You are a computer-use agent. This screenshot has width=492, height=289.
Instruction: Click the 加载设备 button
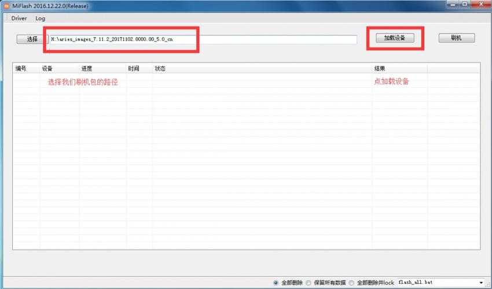(395, 38)
